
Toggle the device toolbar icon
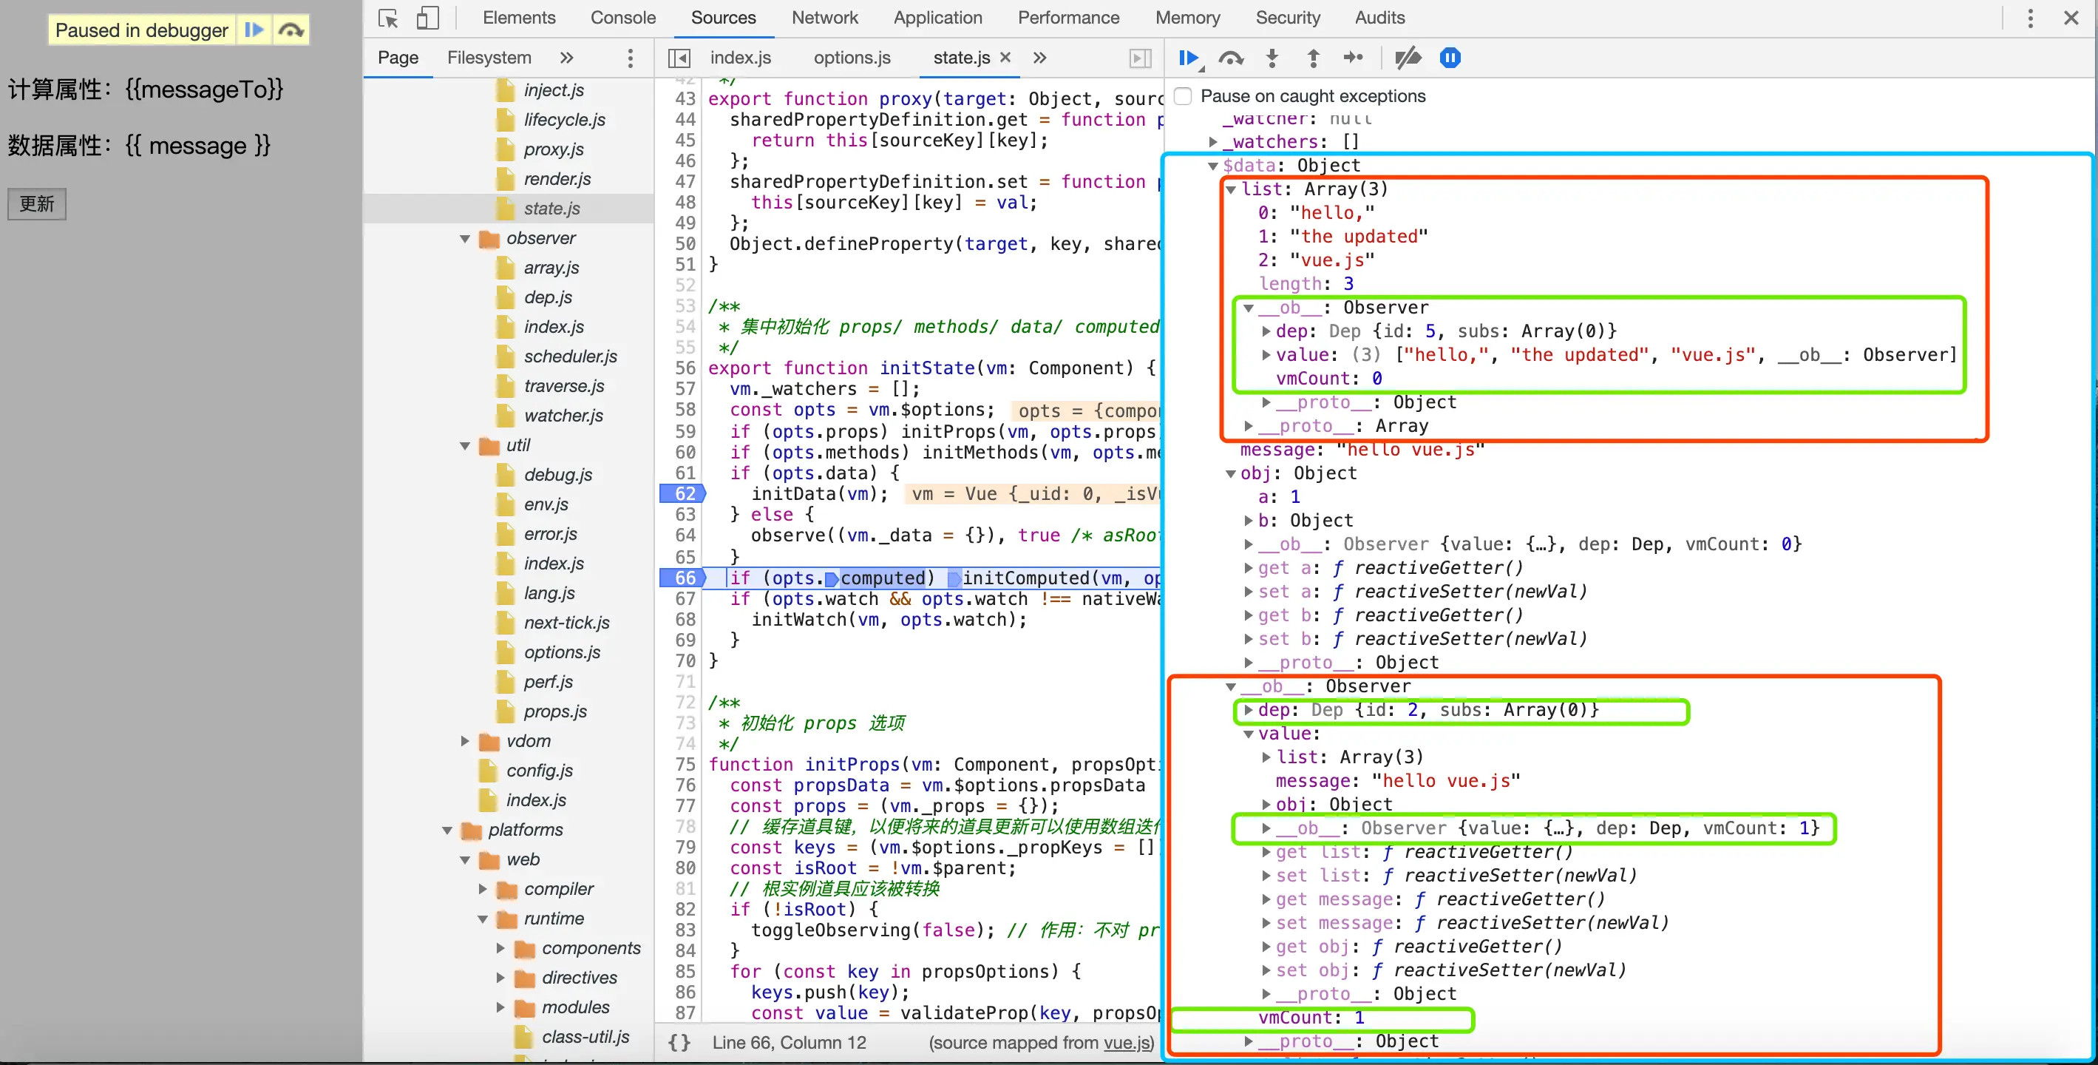click(427, 18)
